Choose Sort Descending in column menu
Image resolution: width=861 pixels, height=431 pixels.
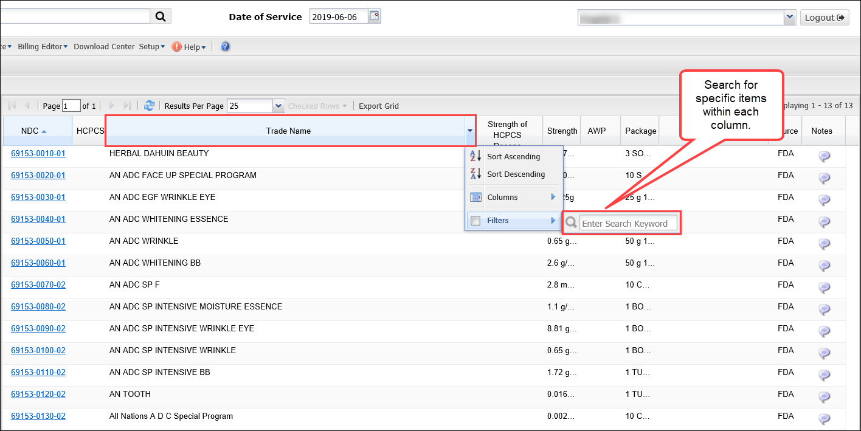click(515, 174)
